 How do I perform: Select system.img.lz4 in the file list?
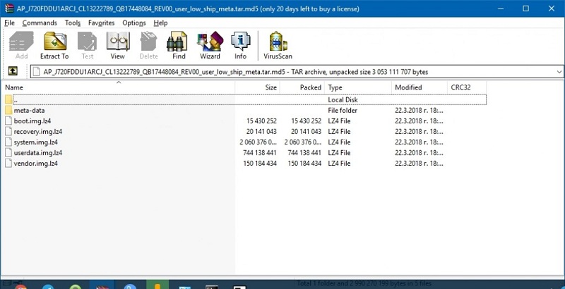coord(35,142)
